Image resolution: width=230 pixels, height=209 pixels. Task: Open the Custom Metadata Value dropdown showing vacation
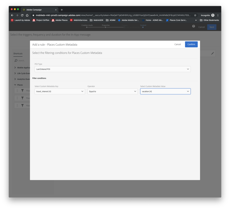click(165, 91)
